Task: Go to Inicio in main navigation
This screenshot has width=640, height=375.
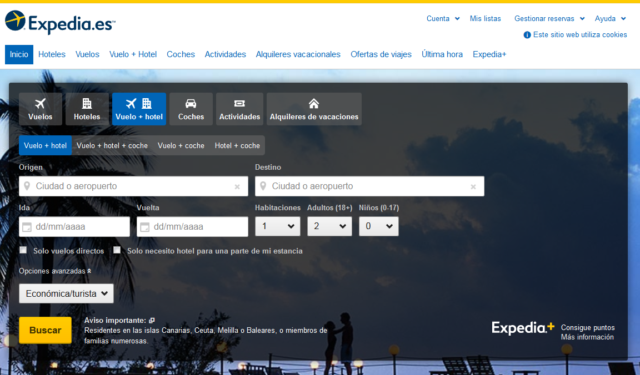Action: [x=19, y=54]
